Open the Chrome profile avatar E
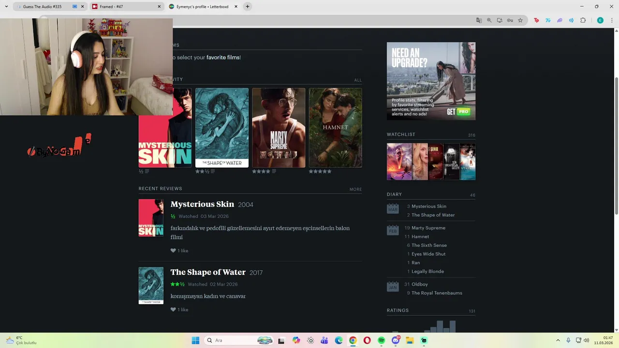The image size is (619, 348). coord(600,20)
